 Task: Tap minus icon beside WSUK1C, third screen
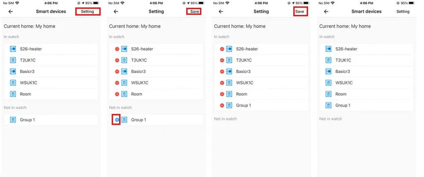pos(222,82)
